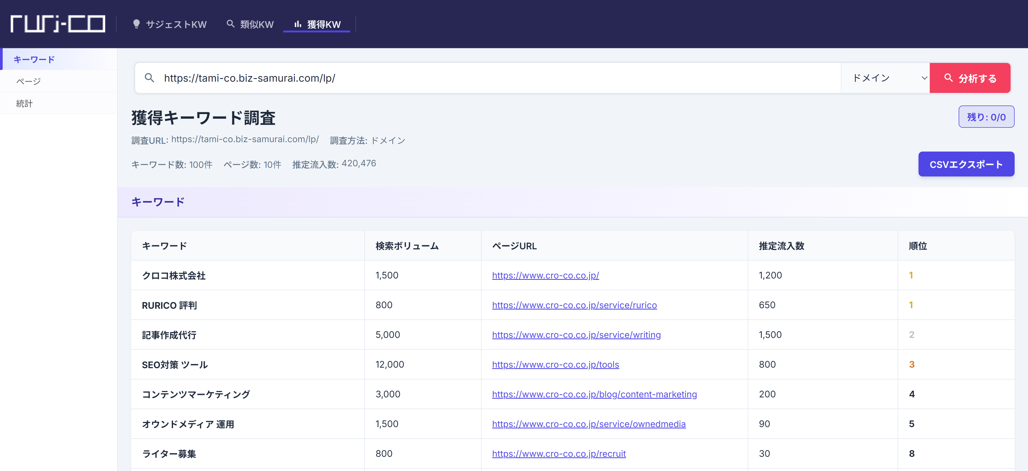This screenshot has height=471, width=1028.
Task: Open the cro-co.co.jp/tools link
Action: (555, 364)
